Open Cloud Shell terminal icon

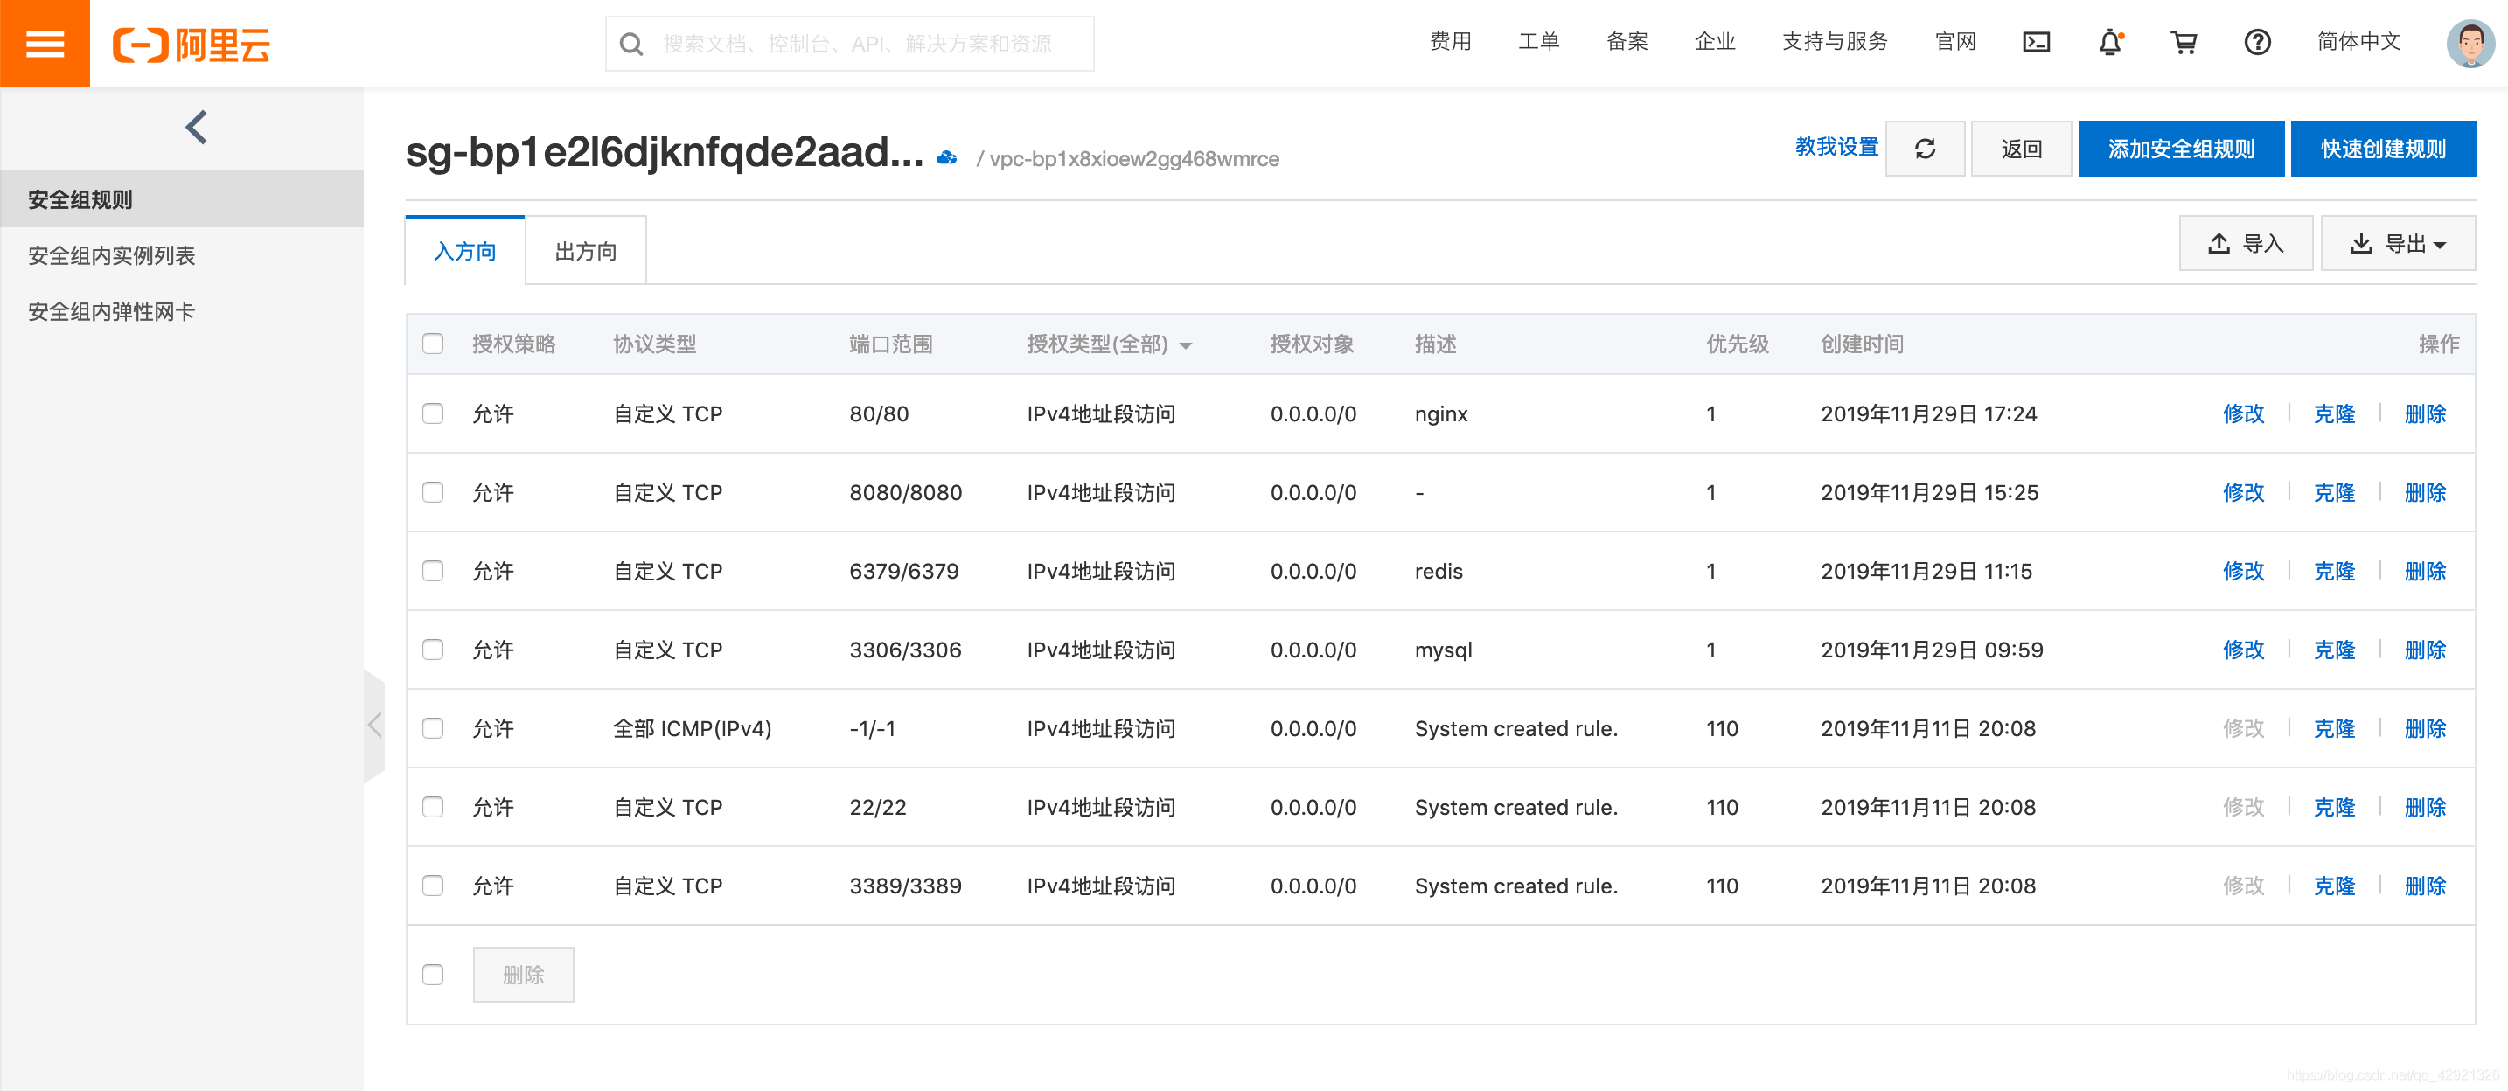[x=2036, y=42]
